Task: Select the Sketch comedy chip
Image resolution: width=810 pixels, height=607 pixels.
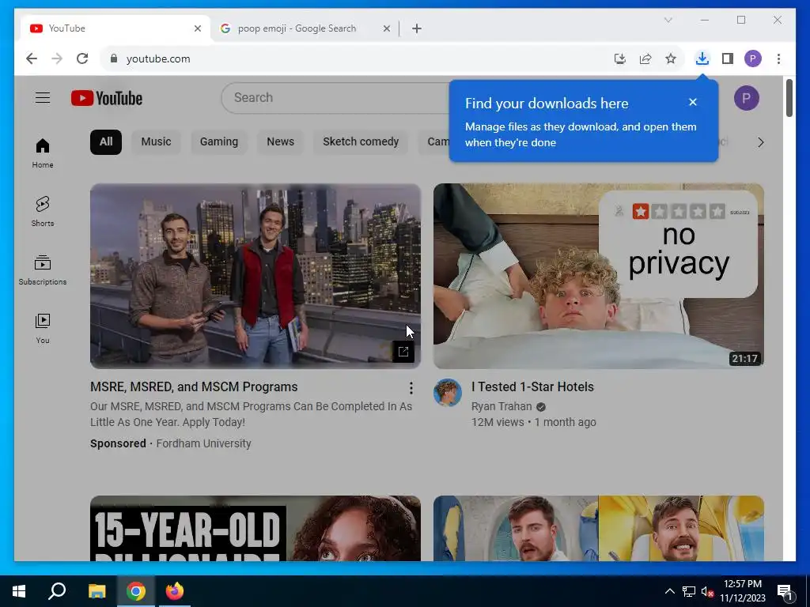Action: (361, 142)
